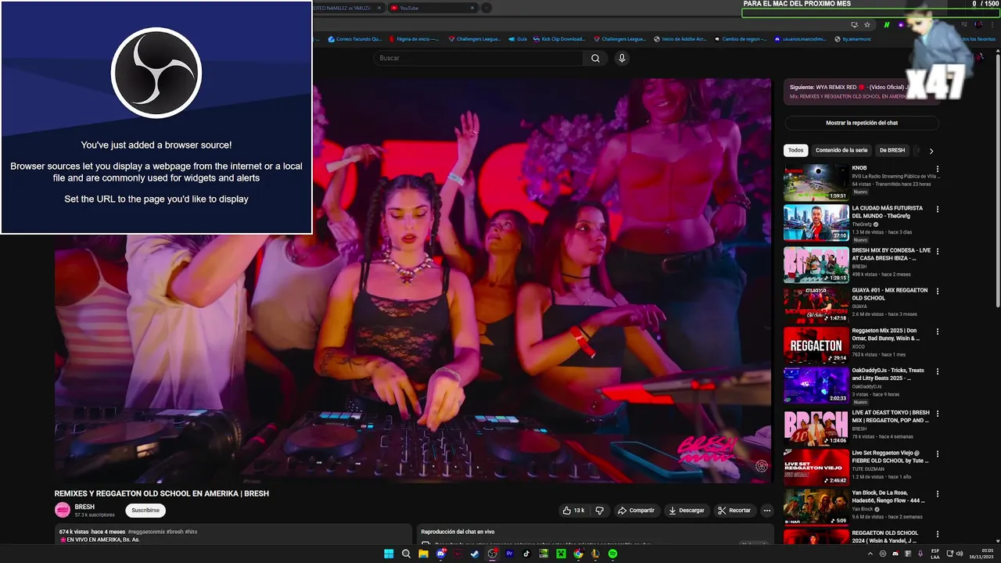This screenshot has width=1001, height=563.
Task: Open Yan Block video thumbnail
Action: click(816, 508)
